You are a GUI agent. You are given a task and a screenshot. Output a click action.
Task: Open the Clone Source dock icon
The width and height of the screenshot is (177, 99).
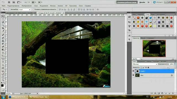click(129, 30)
